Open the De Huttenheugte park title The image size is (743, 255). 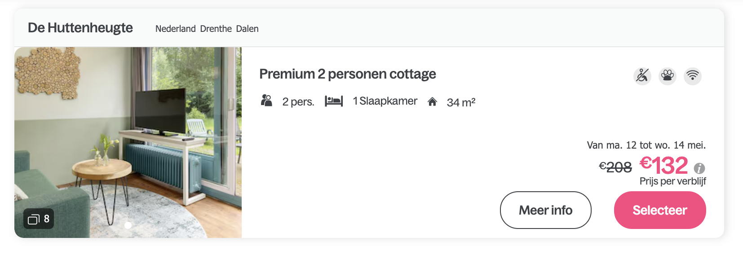click(80, 28)
